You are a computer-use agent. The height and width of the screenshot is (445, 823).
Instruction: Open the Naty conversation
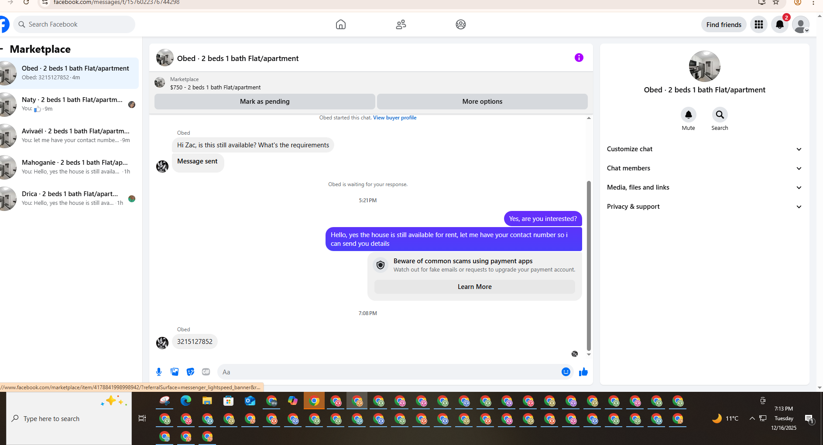point(69,105)
